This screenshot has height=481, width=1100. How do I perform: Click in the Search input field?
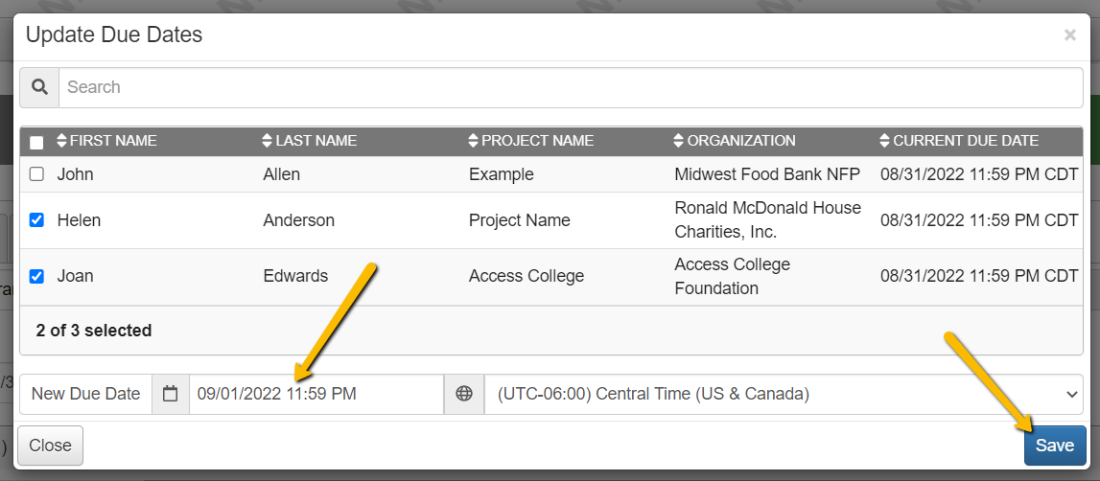click(x=571, y=87)
